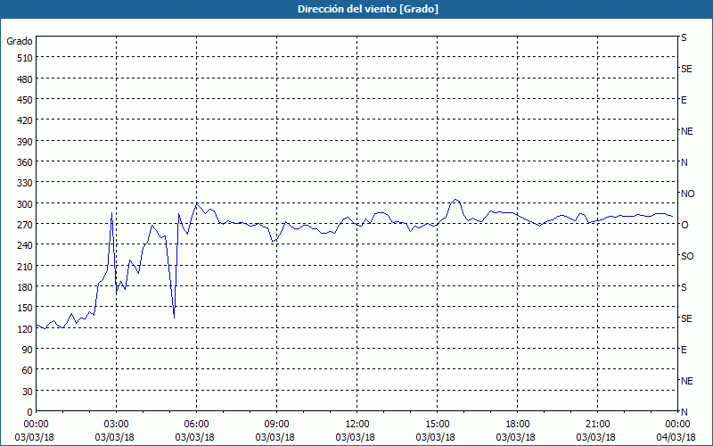Click the sharp spike peak just before 03:00
Screen dimensions: 713x446
pos(112,213)
